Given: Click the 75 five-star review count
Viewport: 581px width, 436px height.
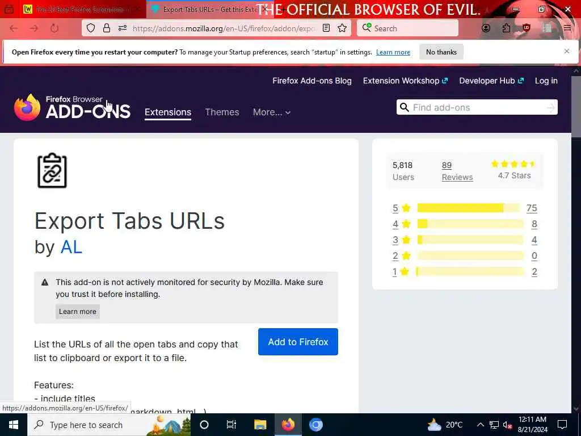Looking at the screenshot, I should point(532,208).
